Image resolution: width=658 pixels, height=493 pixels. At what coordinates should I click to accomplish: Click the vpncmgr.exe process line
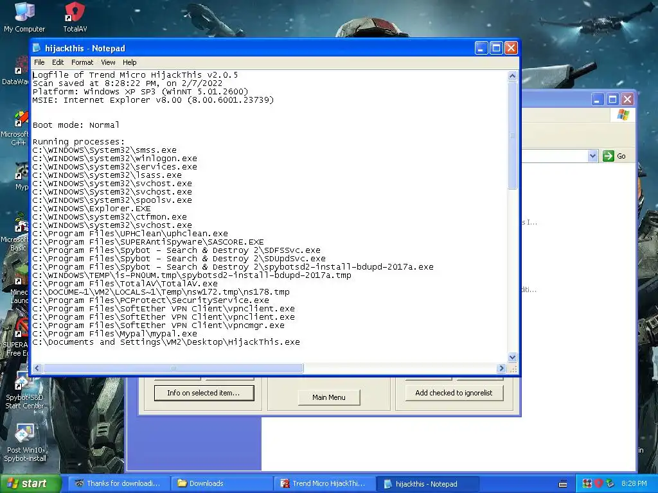click(158, 325)
